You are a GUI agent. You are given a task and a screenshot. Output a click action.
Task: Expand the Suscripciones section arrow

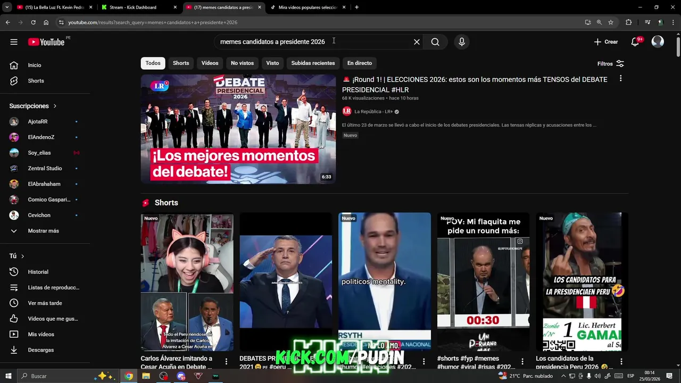(x=55, y=106)
